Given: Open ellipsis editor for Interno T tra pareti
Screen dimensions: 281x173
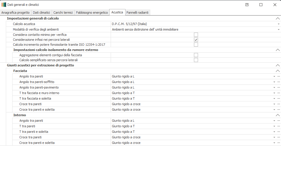Looking at the screenshot, I should 278,126.
